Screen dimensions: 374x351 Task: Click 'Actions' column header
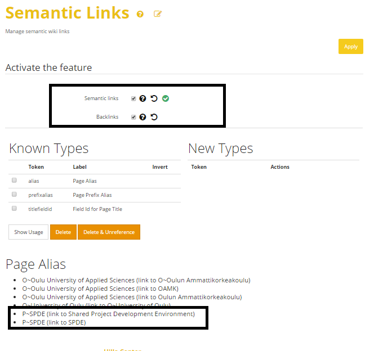280,167
